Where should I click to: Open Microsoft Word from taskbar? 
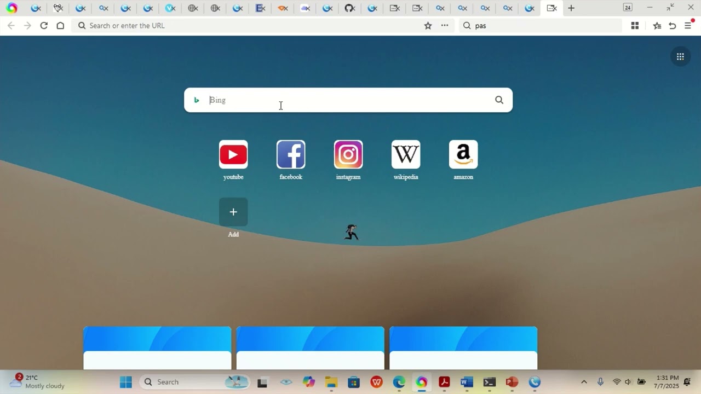coord(467,382)
